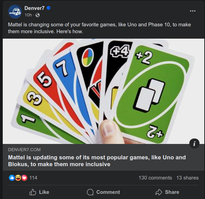Viewport: 205px width, 199px height.
Task: Open the Mattel article headline link
Action: (x=97, y=161)
